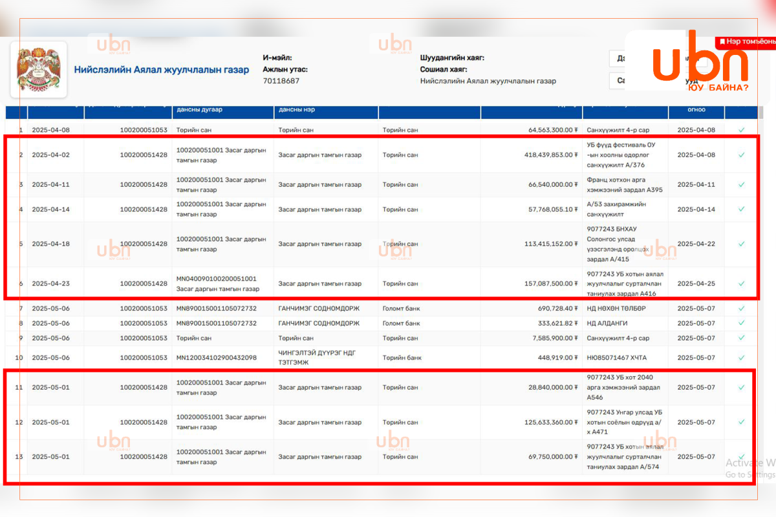This screenshot has height=517, width=776.
Task: Click the 'огноо' column header
Action: tap(696, 111)
